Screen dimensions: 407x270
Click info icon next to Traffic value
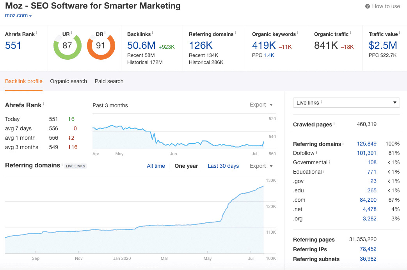(400, 33)
